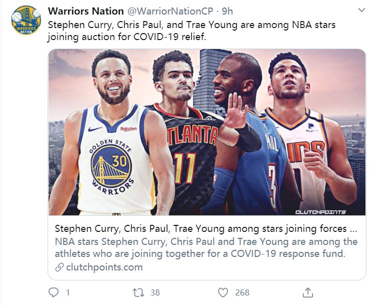Click the tweet text about COVID-19 relief auction
The width and height of the screenshot is (376, 305).
click(x=192, y=30)
